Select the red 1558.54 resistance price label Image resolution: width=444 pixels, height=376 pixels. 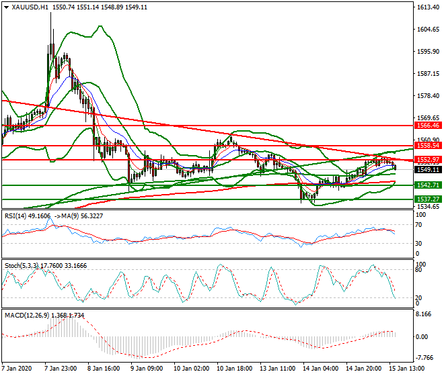click(428, 146)
